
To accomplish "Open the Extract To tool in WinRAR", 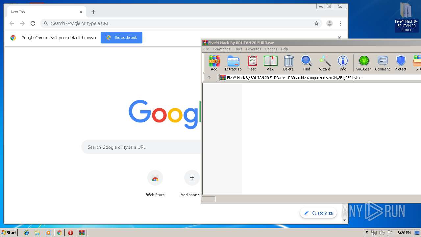I will click(x=233, y=63).
